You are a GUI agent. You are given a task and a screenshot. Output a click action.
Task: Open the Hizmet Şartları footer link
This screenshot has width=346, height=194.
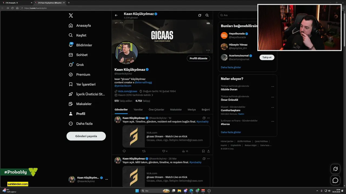click(227, 141)
